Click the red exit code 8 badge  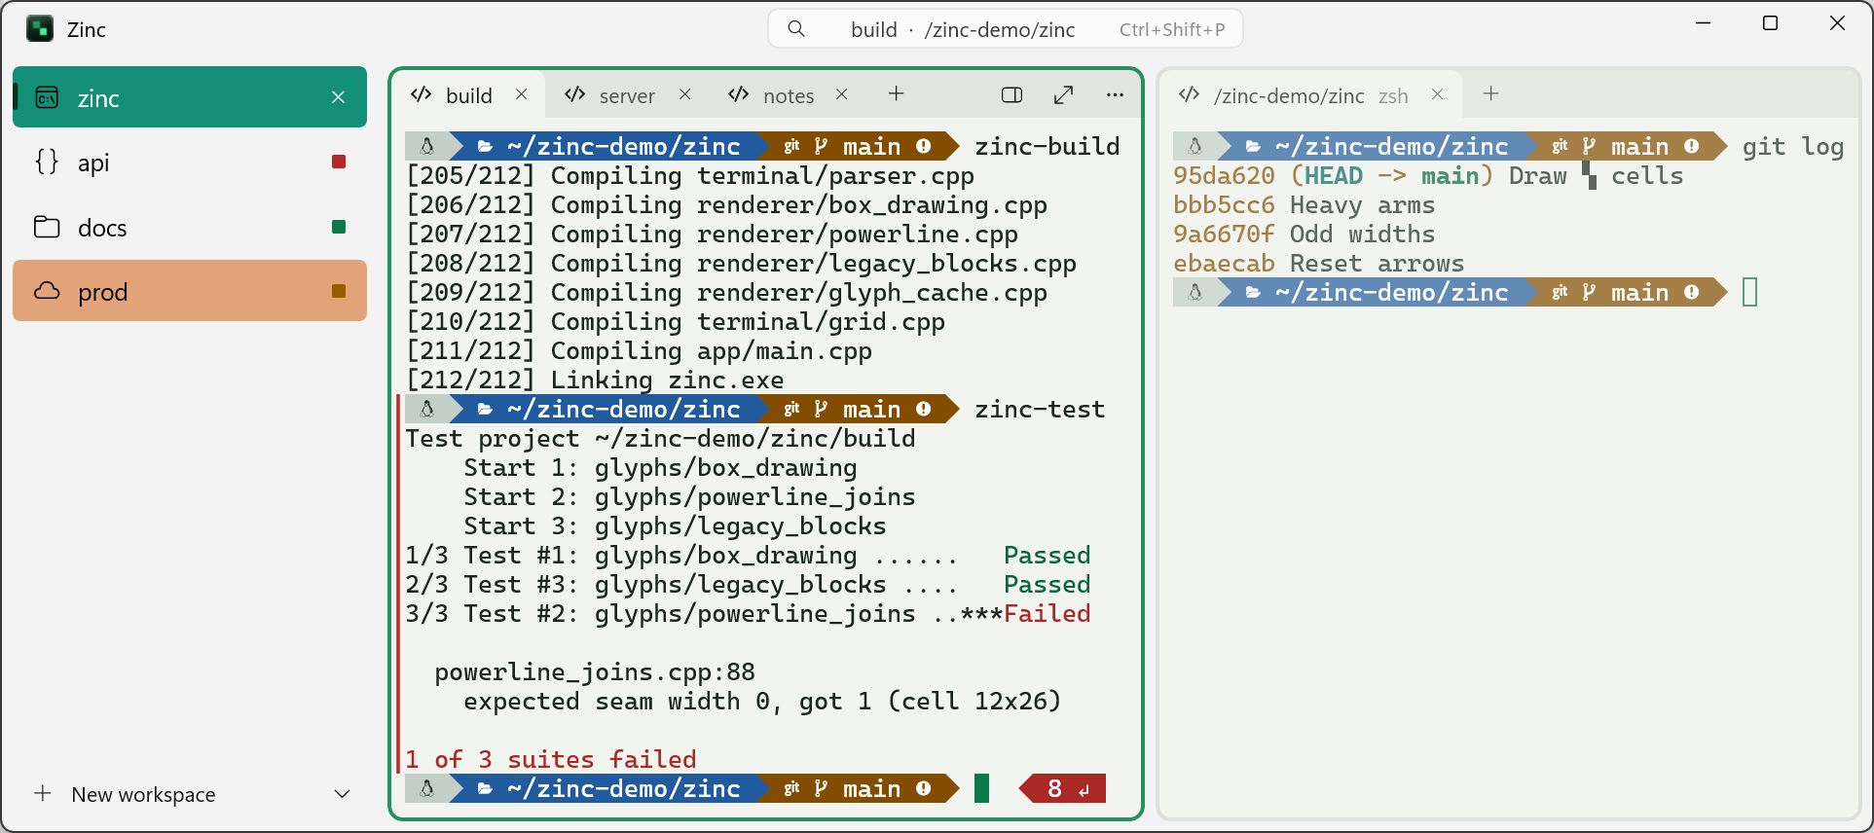point(1064,788)
